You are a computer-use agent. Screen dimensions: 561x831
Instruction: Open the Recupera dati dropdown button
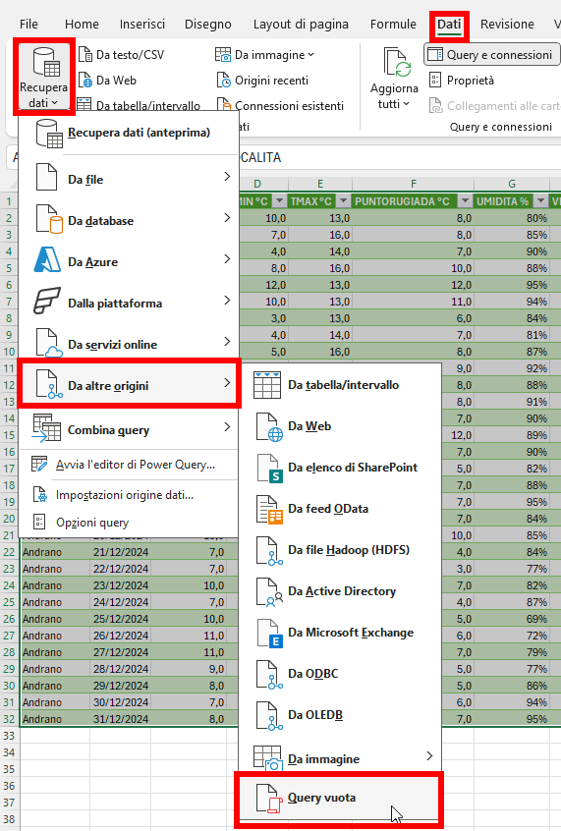(x=43, y=77)
